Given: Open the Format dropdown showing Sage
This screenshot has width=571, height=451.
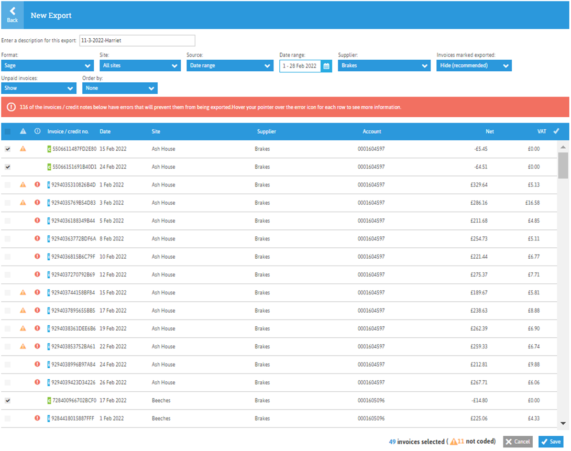Looking at the screenshot, I should (47, 65).
